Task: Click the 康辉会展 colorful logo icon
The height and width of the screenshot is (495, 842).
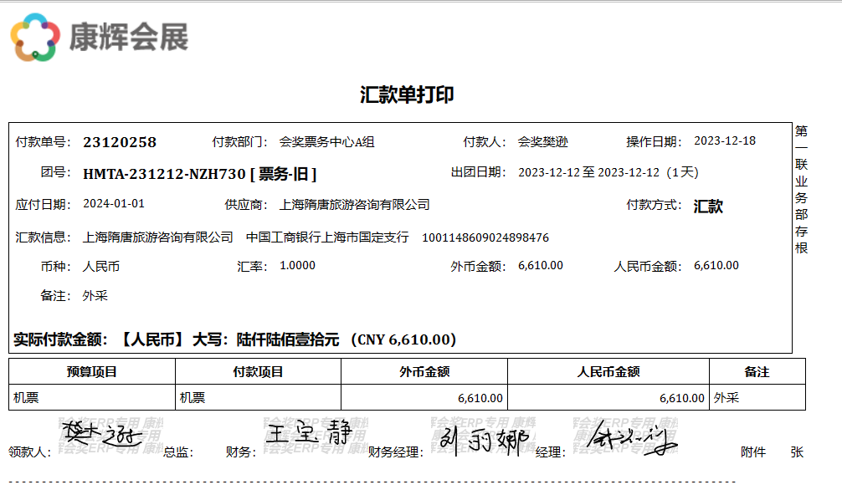Action: tap(35, 37)
